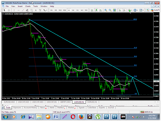The width and height of the screenshot is (161, 121).
Task: Open the Insert menu
Action: pos(20,6)
